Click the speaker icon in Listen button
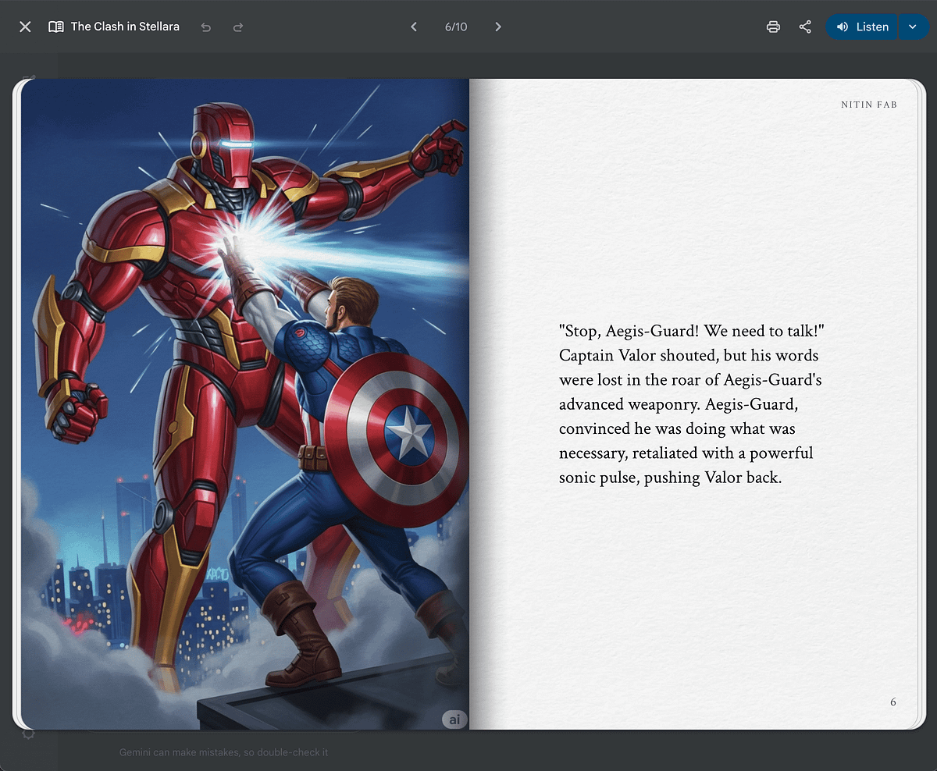The width and height of the screenshot is (937, 771). pos(843,27)
